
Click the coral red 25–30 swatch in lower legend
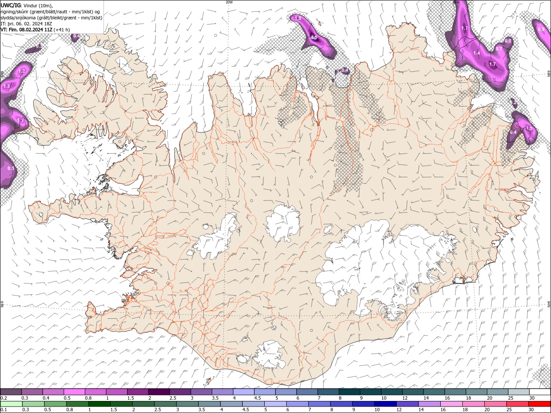[517, 404]
